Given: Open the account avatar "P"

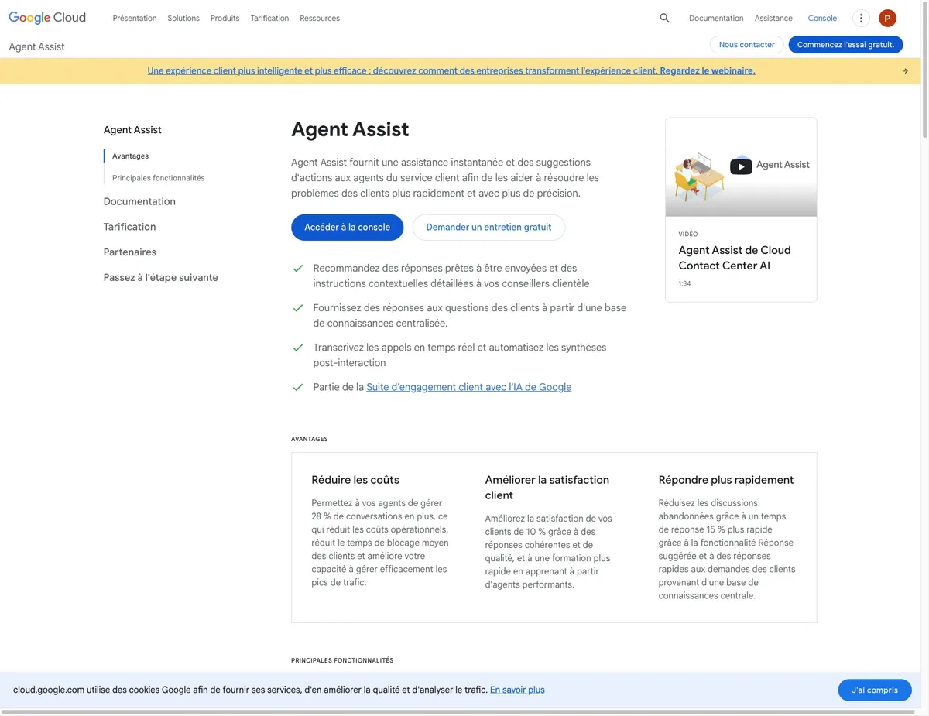Looking at the screenshot, I should point(887,18).
